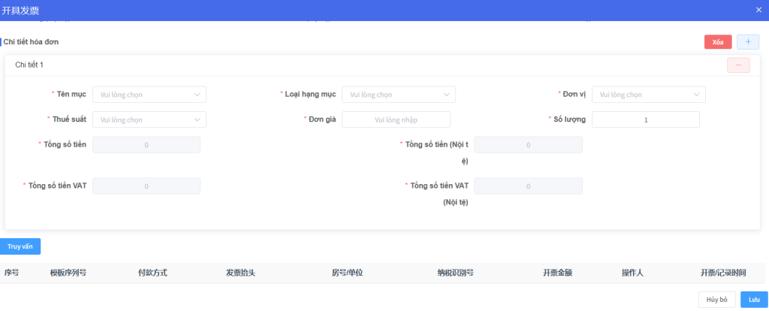Image resolution: width=769 pixels, height=311 pixels.
Task: Click the 开票/记录时间 column header
Action: 722,273
